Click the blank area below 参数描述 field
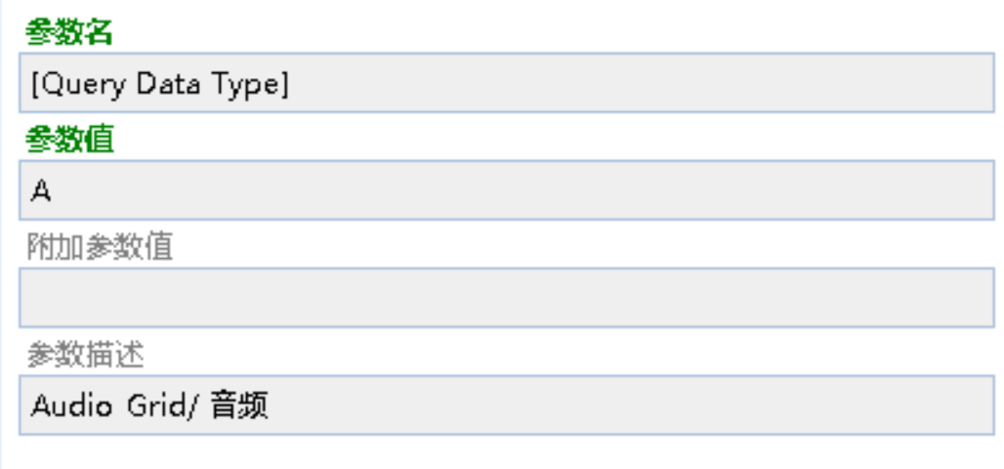The height and width of the screenshot is (469, 1004). pos(507,452)
